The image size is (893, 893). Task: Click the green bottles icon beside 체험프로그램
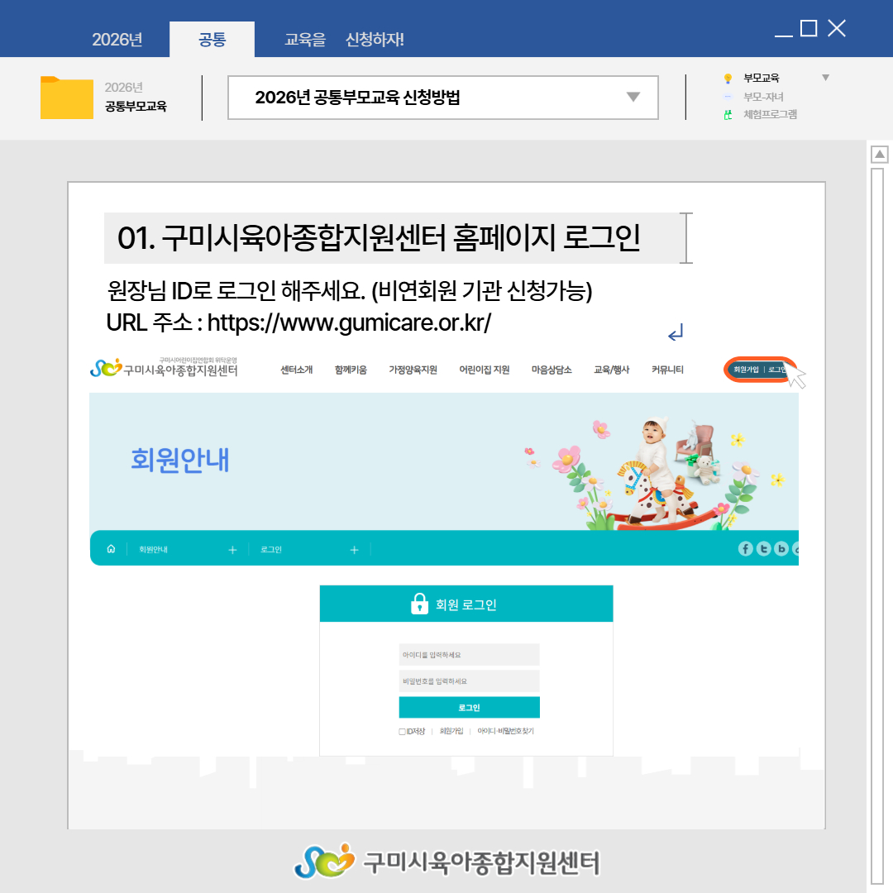coord(728,115)
